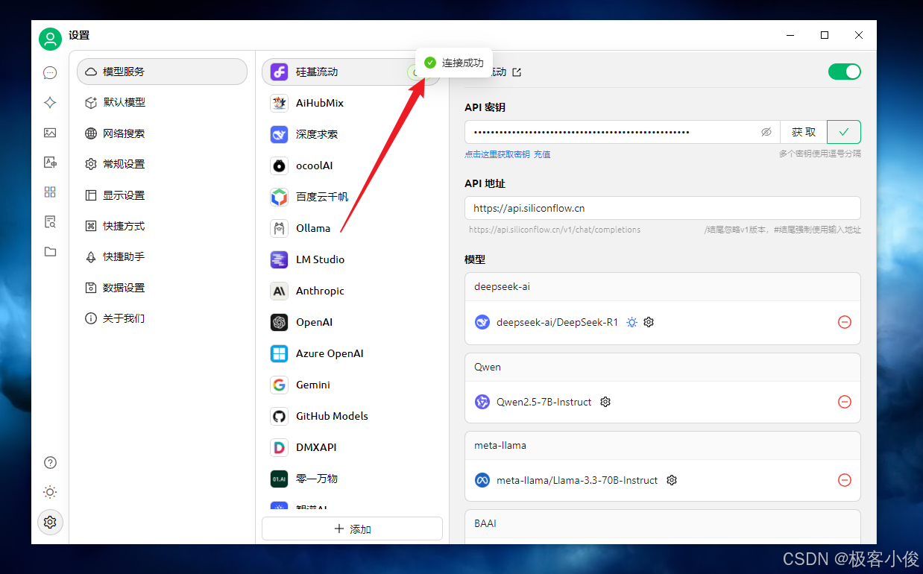Viewport: 923px width, 574px height.
Task: Open settings gear for DeepSeek-R1 model
Action: (x=649, y=322)
